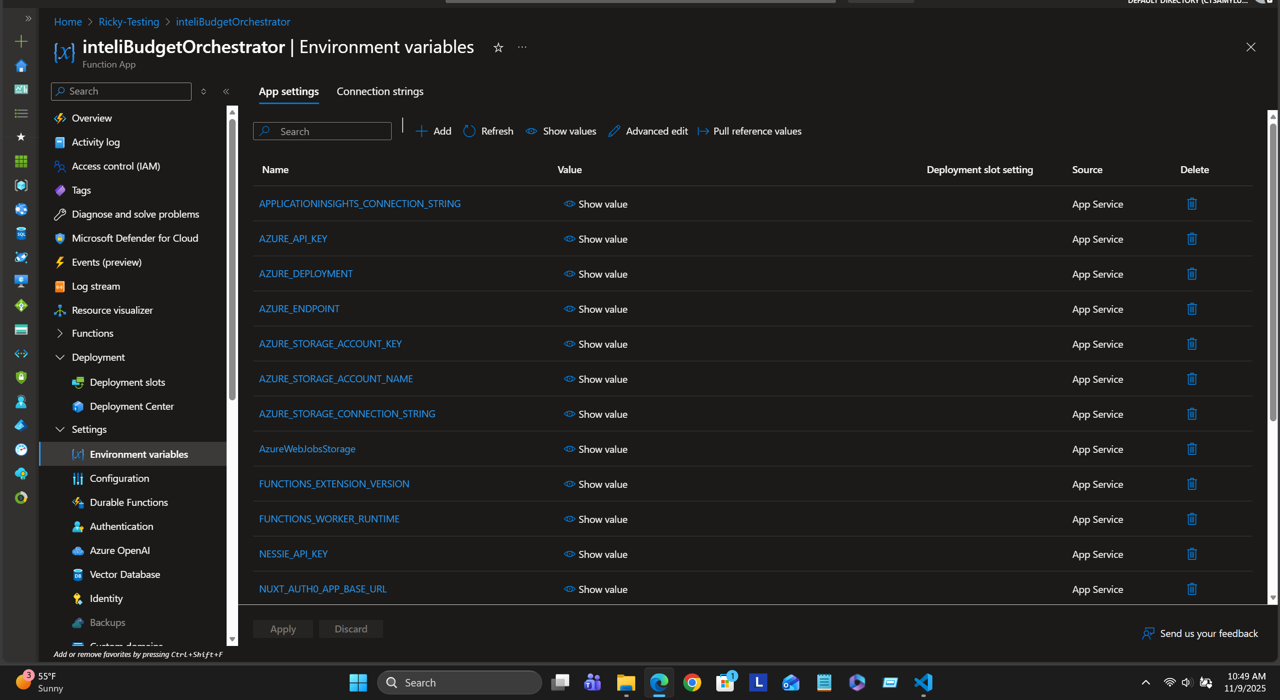Toggle Show values for all settings
Screen dimensions: 1280x700
coord(561,131)
